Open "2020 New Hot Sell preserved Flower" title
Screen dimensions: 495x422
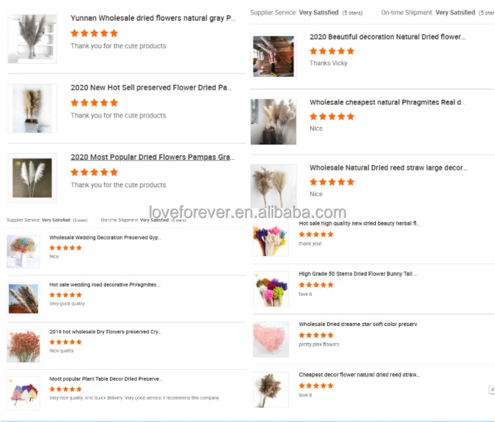click(151, 87)
